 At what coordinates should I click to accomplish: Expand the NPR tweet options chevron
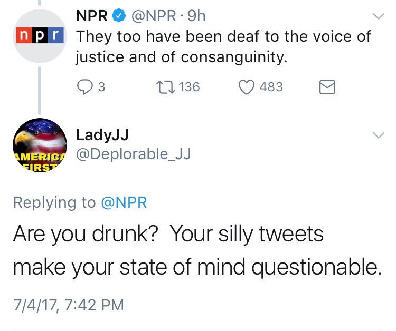click(379, 16)
